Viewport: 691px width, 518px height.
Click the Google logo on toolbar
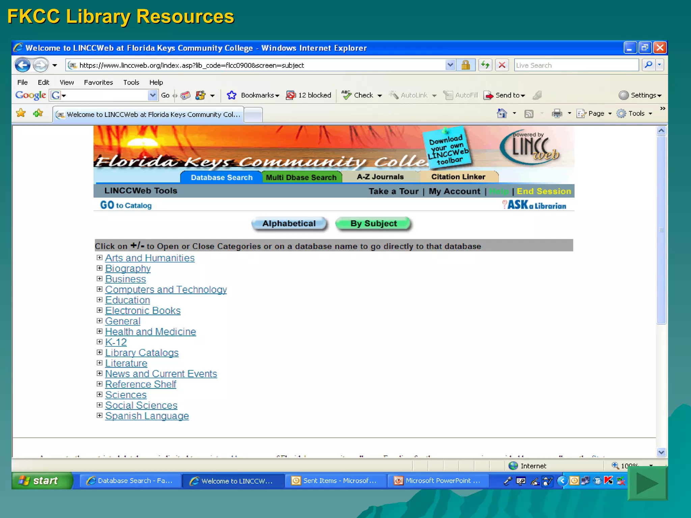coord(30,95)
